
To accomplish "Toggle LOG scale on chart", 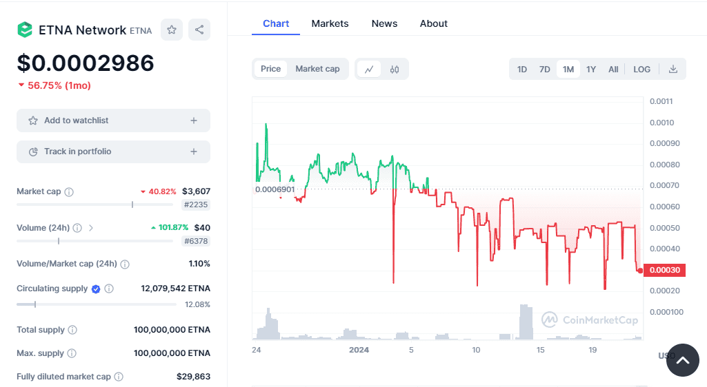I will click(x=641, y=70).
